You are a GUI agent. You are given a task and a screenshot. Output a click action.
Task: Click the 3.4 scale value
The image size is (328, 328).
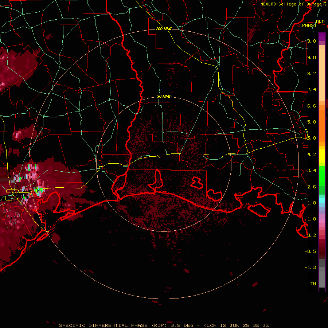pyautogui.click(x=312, y=171)
